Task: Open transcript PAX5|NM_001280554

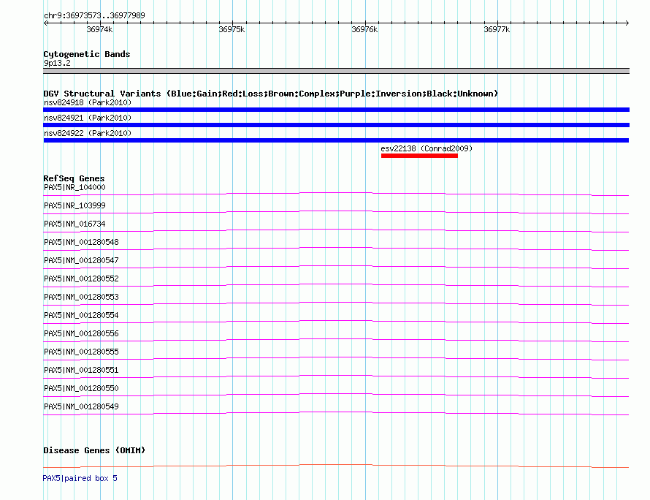Action: click(x=81, y=315)
